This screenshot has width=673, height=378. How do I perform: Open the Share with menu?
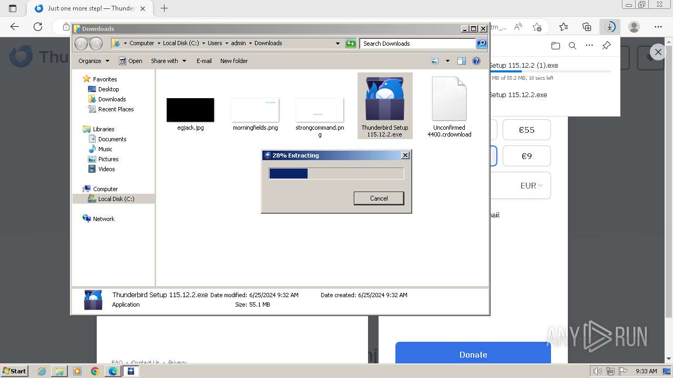tap(168, 61)
